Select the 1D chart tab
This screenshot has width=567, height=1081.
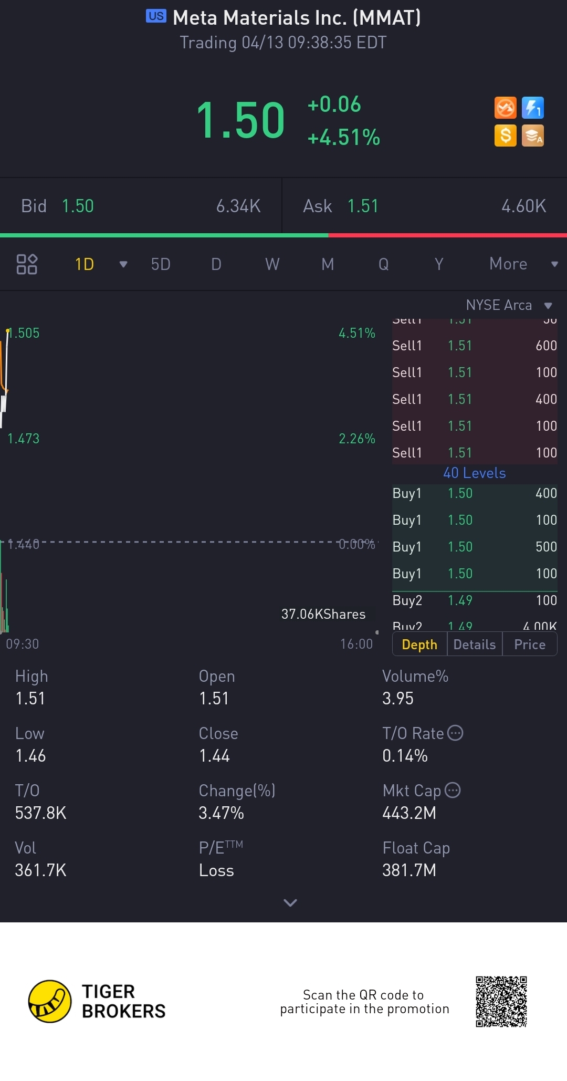click(85, 264)
